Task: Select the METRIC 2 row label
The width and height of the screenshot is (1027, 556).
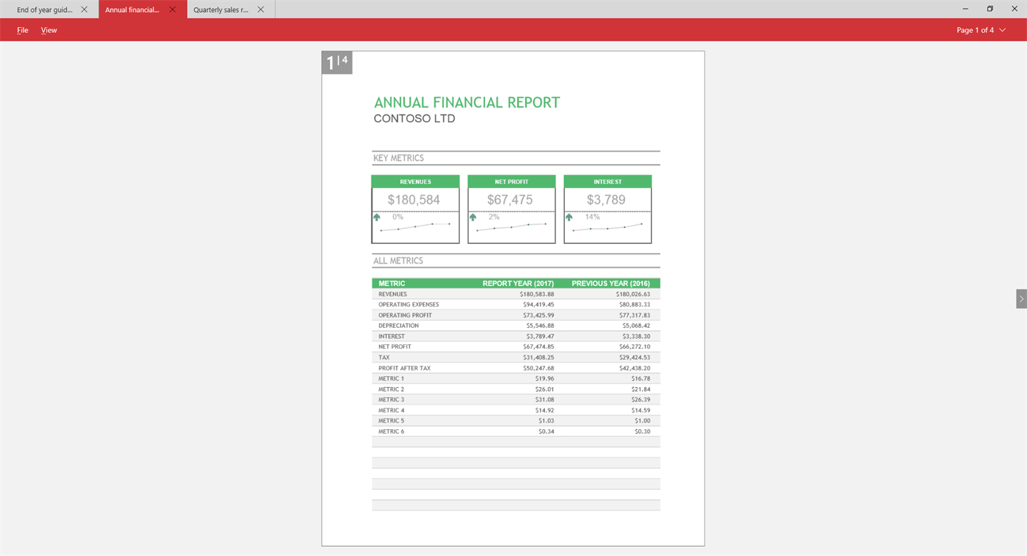Action: click(391, 389)
